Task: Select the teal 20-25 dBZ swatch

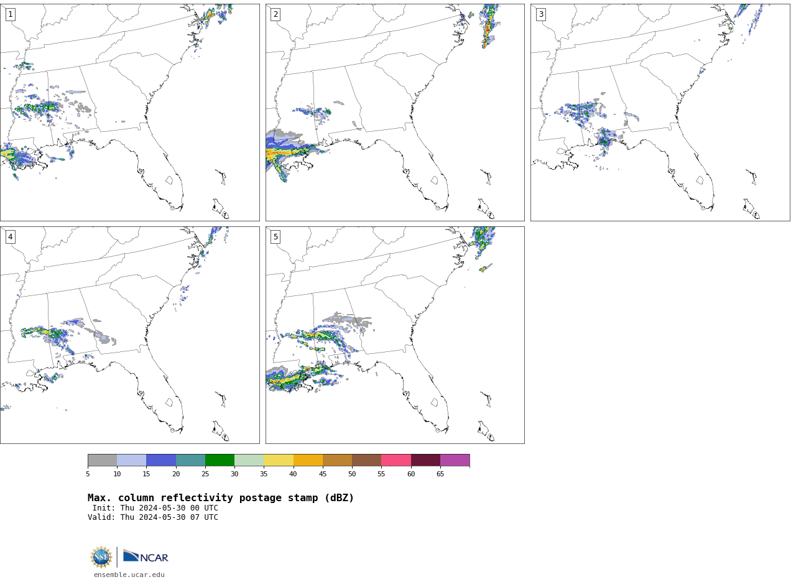Action: coord(190,460)
